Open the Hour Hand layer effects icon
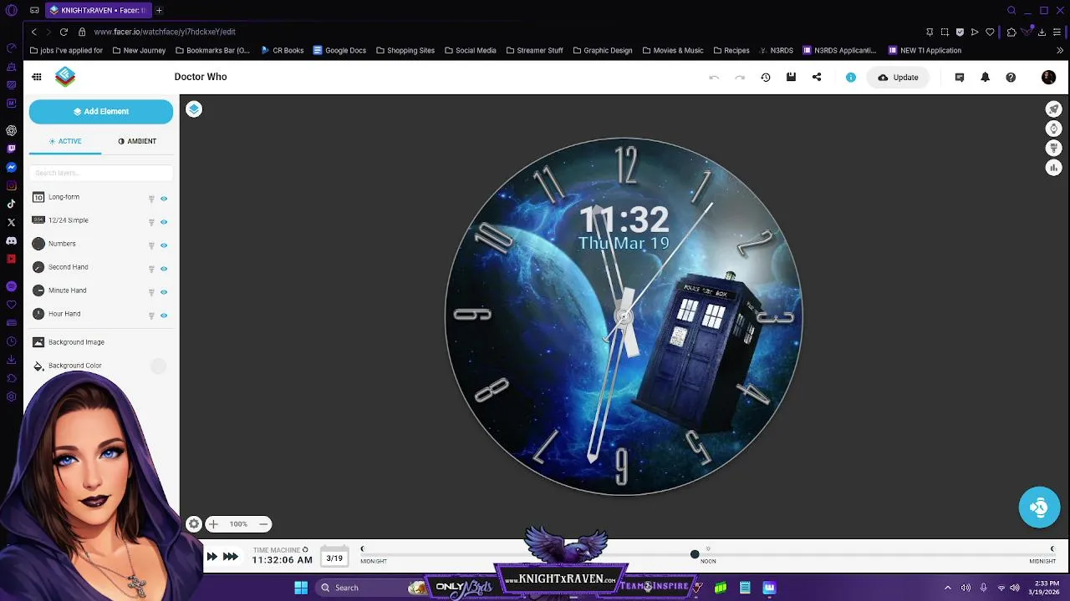The height and width of the screenshot is (601, 1070). (x=151, y=316)
